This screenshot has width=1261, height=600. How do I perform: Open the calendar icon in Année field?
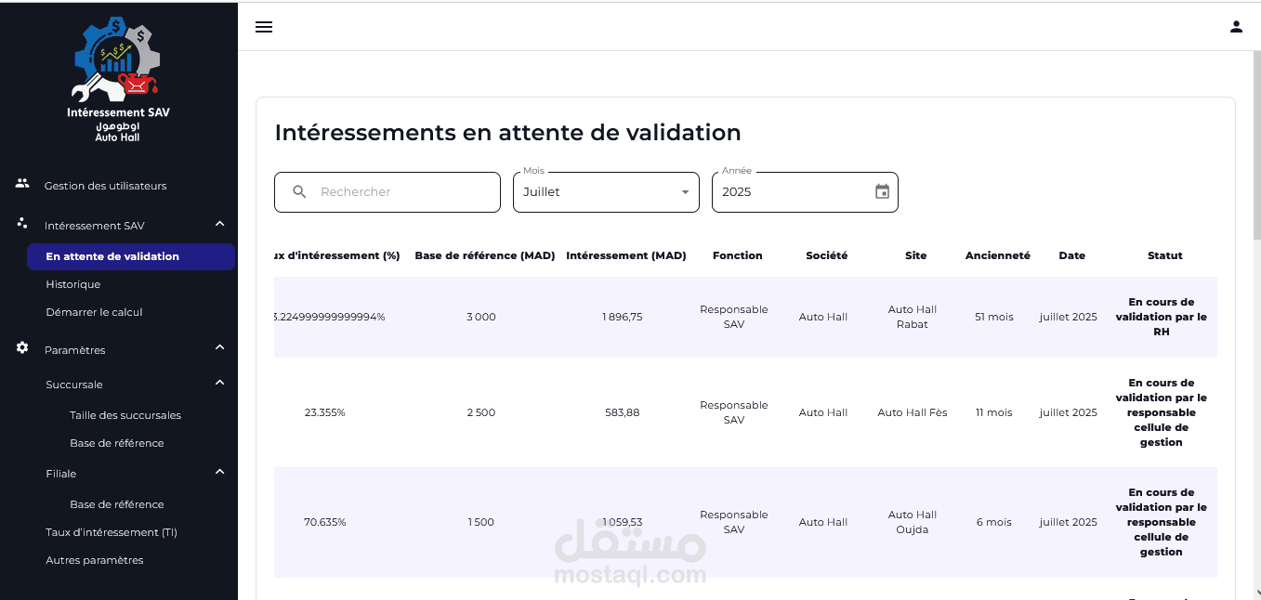coord(881,191)
